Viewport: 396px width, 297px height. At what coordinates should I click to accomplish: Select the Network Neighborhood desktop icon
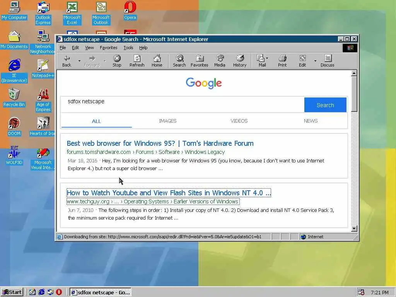(43, 42)
